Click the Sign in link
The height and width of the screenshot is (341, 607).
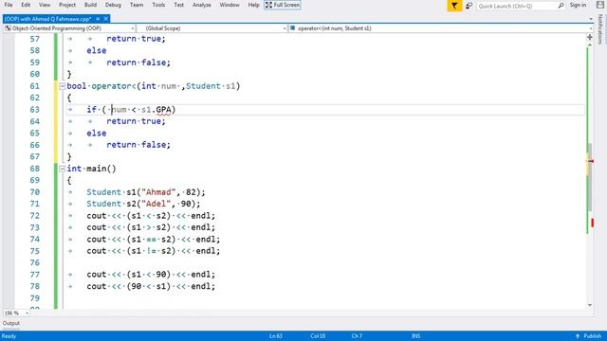pyautogui.click(x=578, y=5)
